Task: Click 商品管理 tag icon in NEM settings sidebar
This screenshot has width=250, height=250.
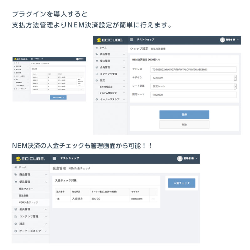Action: pos(96,54)
